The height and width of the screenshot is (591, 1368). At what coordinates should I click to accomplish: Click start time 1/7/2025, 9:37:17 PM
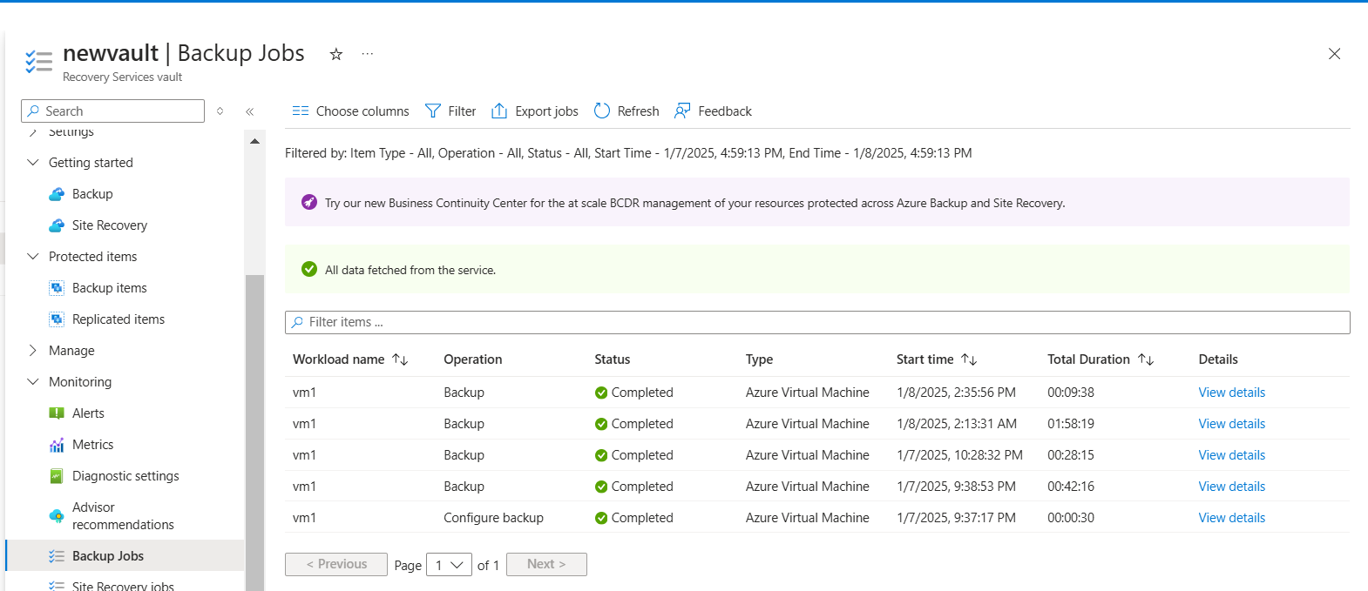(956, 518)
